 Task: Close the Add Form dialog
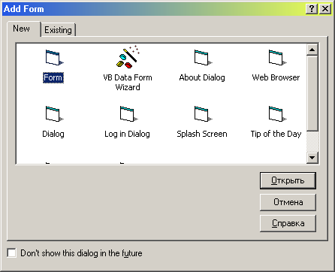(x=325, y=9)
